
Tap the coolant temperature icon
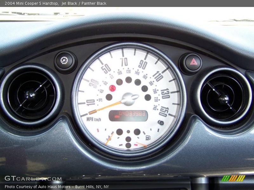tap(109, 139)
